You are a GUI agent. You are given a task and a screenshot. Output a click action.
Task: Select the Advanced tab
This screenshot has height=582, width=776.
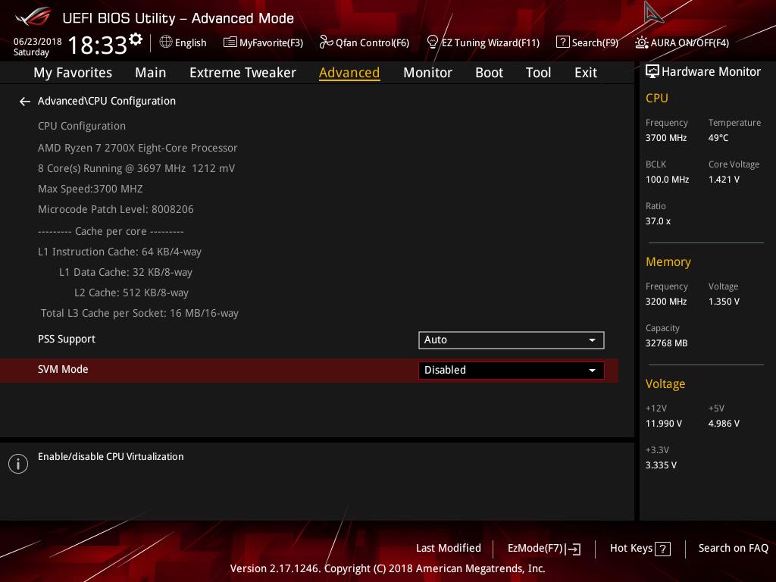(x=349, y=73)
